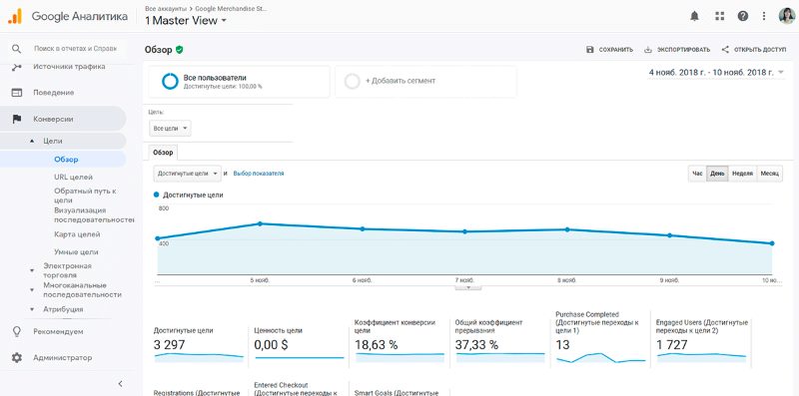Click the export download icon

tap(648, 49)
